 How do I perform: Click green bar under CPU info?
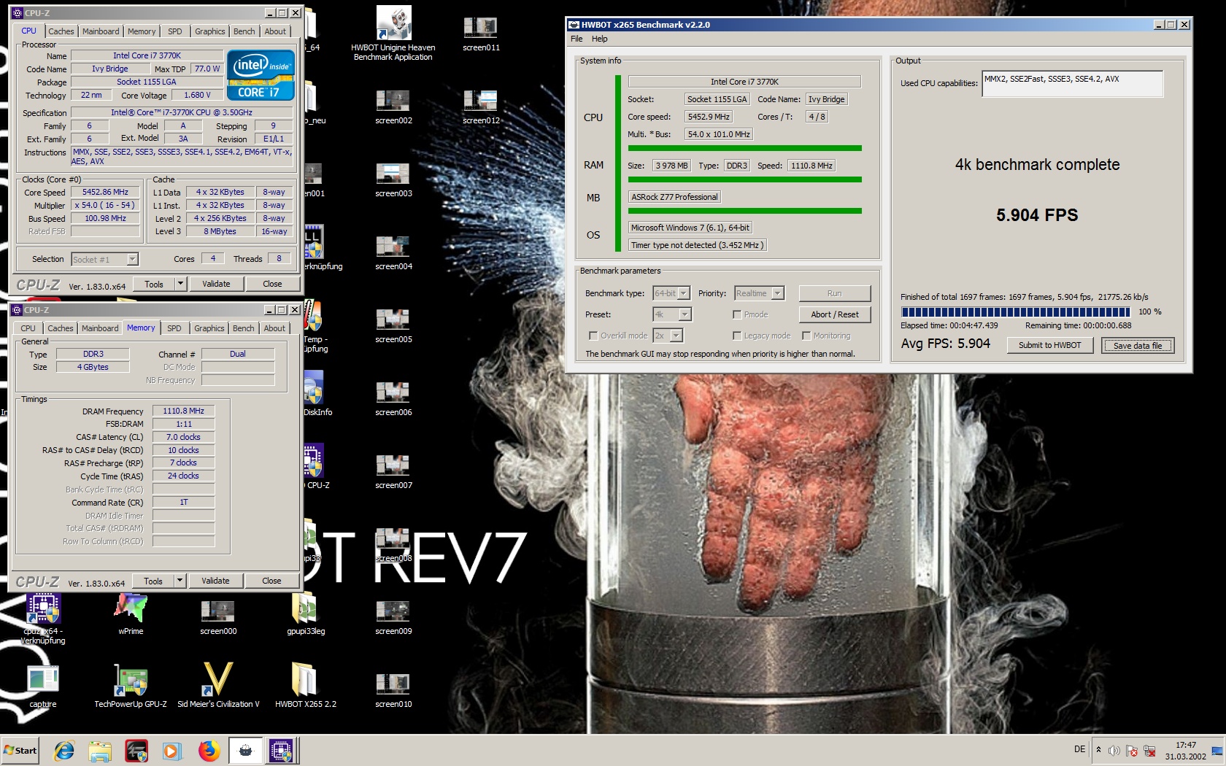point(744,148)
